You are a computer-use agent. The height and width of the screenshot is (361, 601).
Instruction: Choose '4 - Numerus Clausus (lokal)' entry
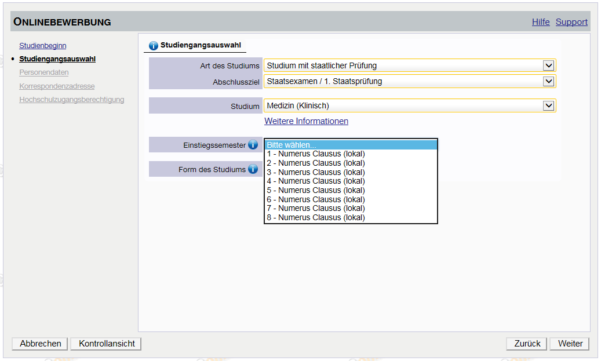coord(316,181)
